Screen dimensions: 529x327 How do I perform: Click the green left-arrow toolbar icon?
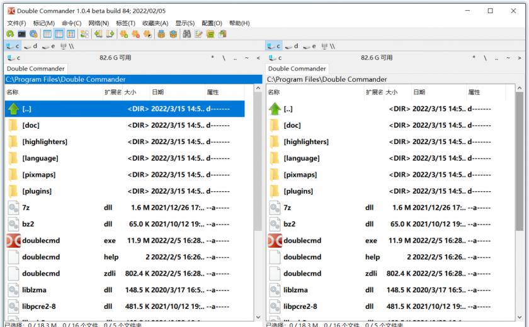pyautogui.click(x=98, y=34)
